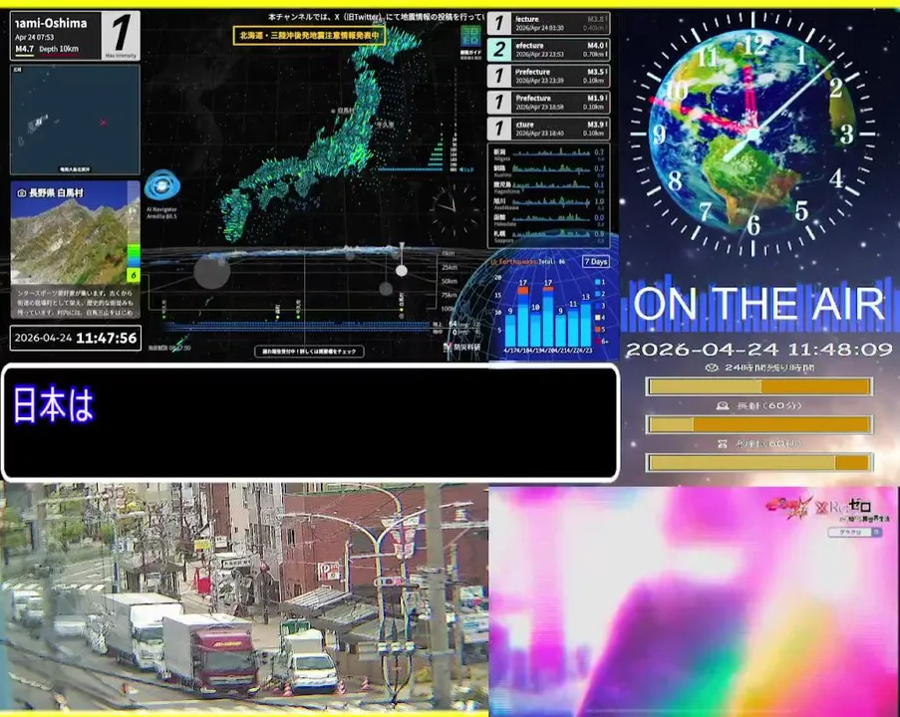The width and height of the screenshot is (900, 717).
Task: Click the 7 Days button
Action: pyautogui.click(x=596, y=261)
